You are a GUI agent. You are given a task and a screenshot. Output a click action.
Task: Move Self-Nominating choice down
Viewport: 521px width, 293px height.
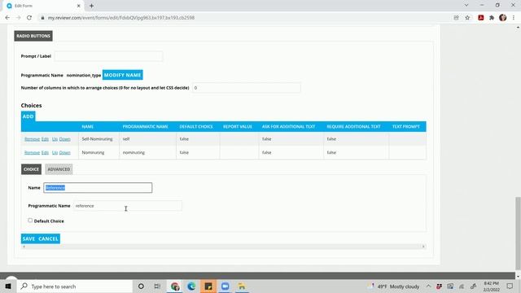tap(65, 139)
